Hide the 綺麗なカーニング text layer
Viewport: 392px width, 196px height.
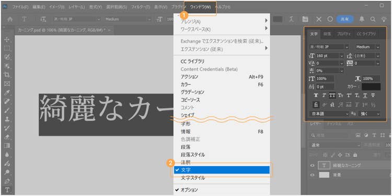click(312, 165)
